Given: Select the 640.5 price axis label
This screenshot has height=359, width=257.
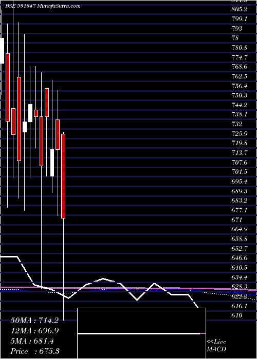Looking at the screenshot, I should tap(240, 268).
